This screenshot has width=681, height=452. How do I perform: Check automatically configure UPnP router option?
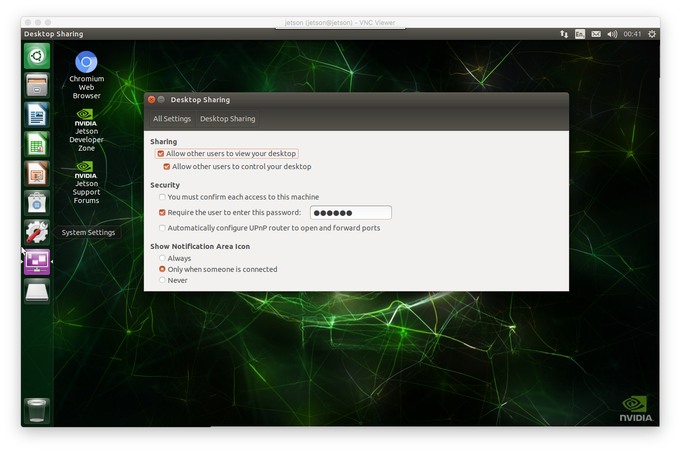162,227
